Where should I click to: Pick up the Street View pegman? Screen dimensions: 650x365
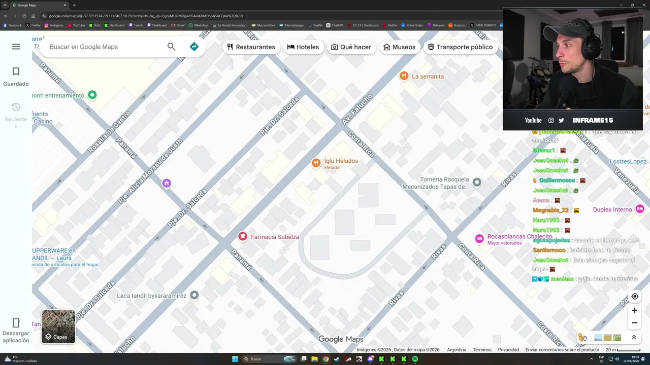(582, 337)
